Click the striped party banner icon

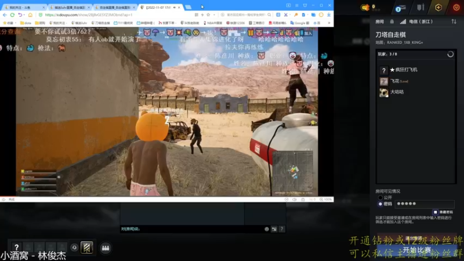[86, 248]
